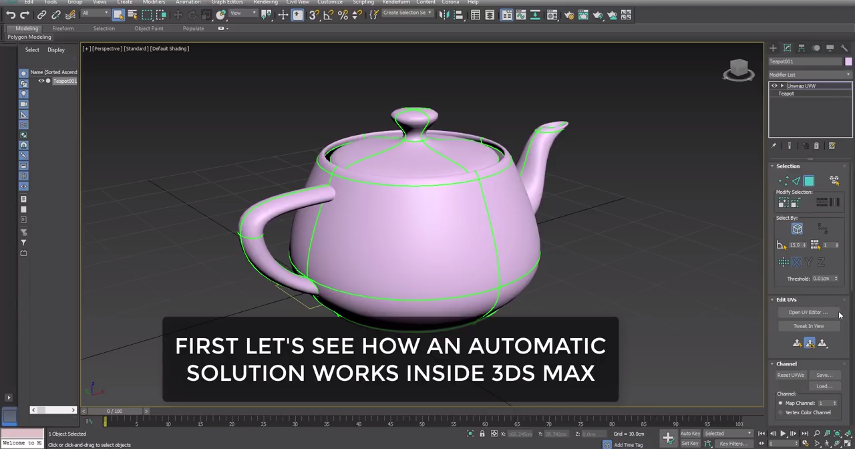The width and height of the screenshot is (855, 449).
Task: Open the Customize menu
Action: pyautogui.click(x=329, y=2)
